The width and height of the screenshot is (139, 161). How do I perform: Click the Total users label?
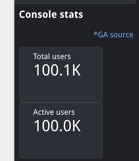[52, 56]
